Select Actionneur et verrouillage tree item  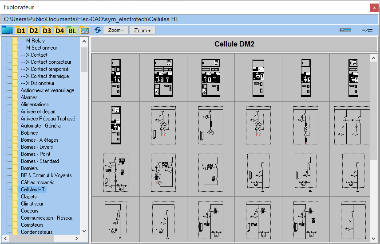47,90
